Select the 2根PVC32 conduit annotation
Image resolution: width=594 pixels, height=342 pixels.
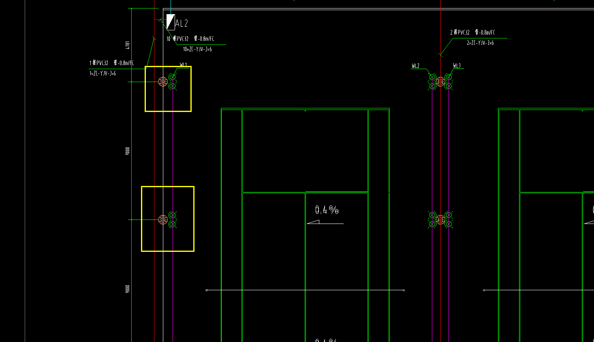point(472,32)
